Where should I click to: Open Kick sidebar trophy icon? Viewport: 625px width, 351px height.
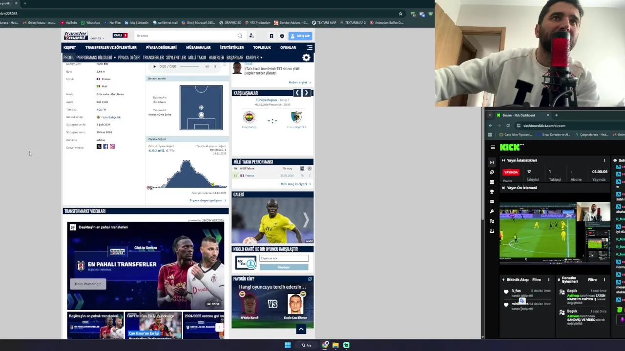(x=492, y=192)
